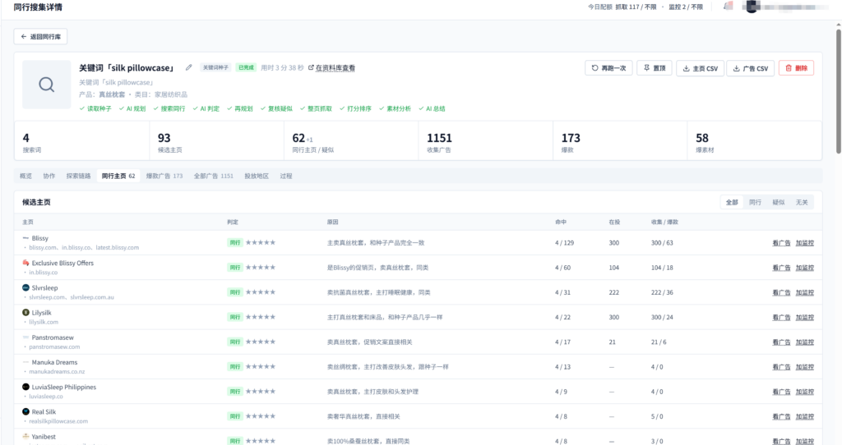The image size is (842, 445).
Task: Click the AI 总结 completed step
Action: 432,109
